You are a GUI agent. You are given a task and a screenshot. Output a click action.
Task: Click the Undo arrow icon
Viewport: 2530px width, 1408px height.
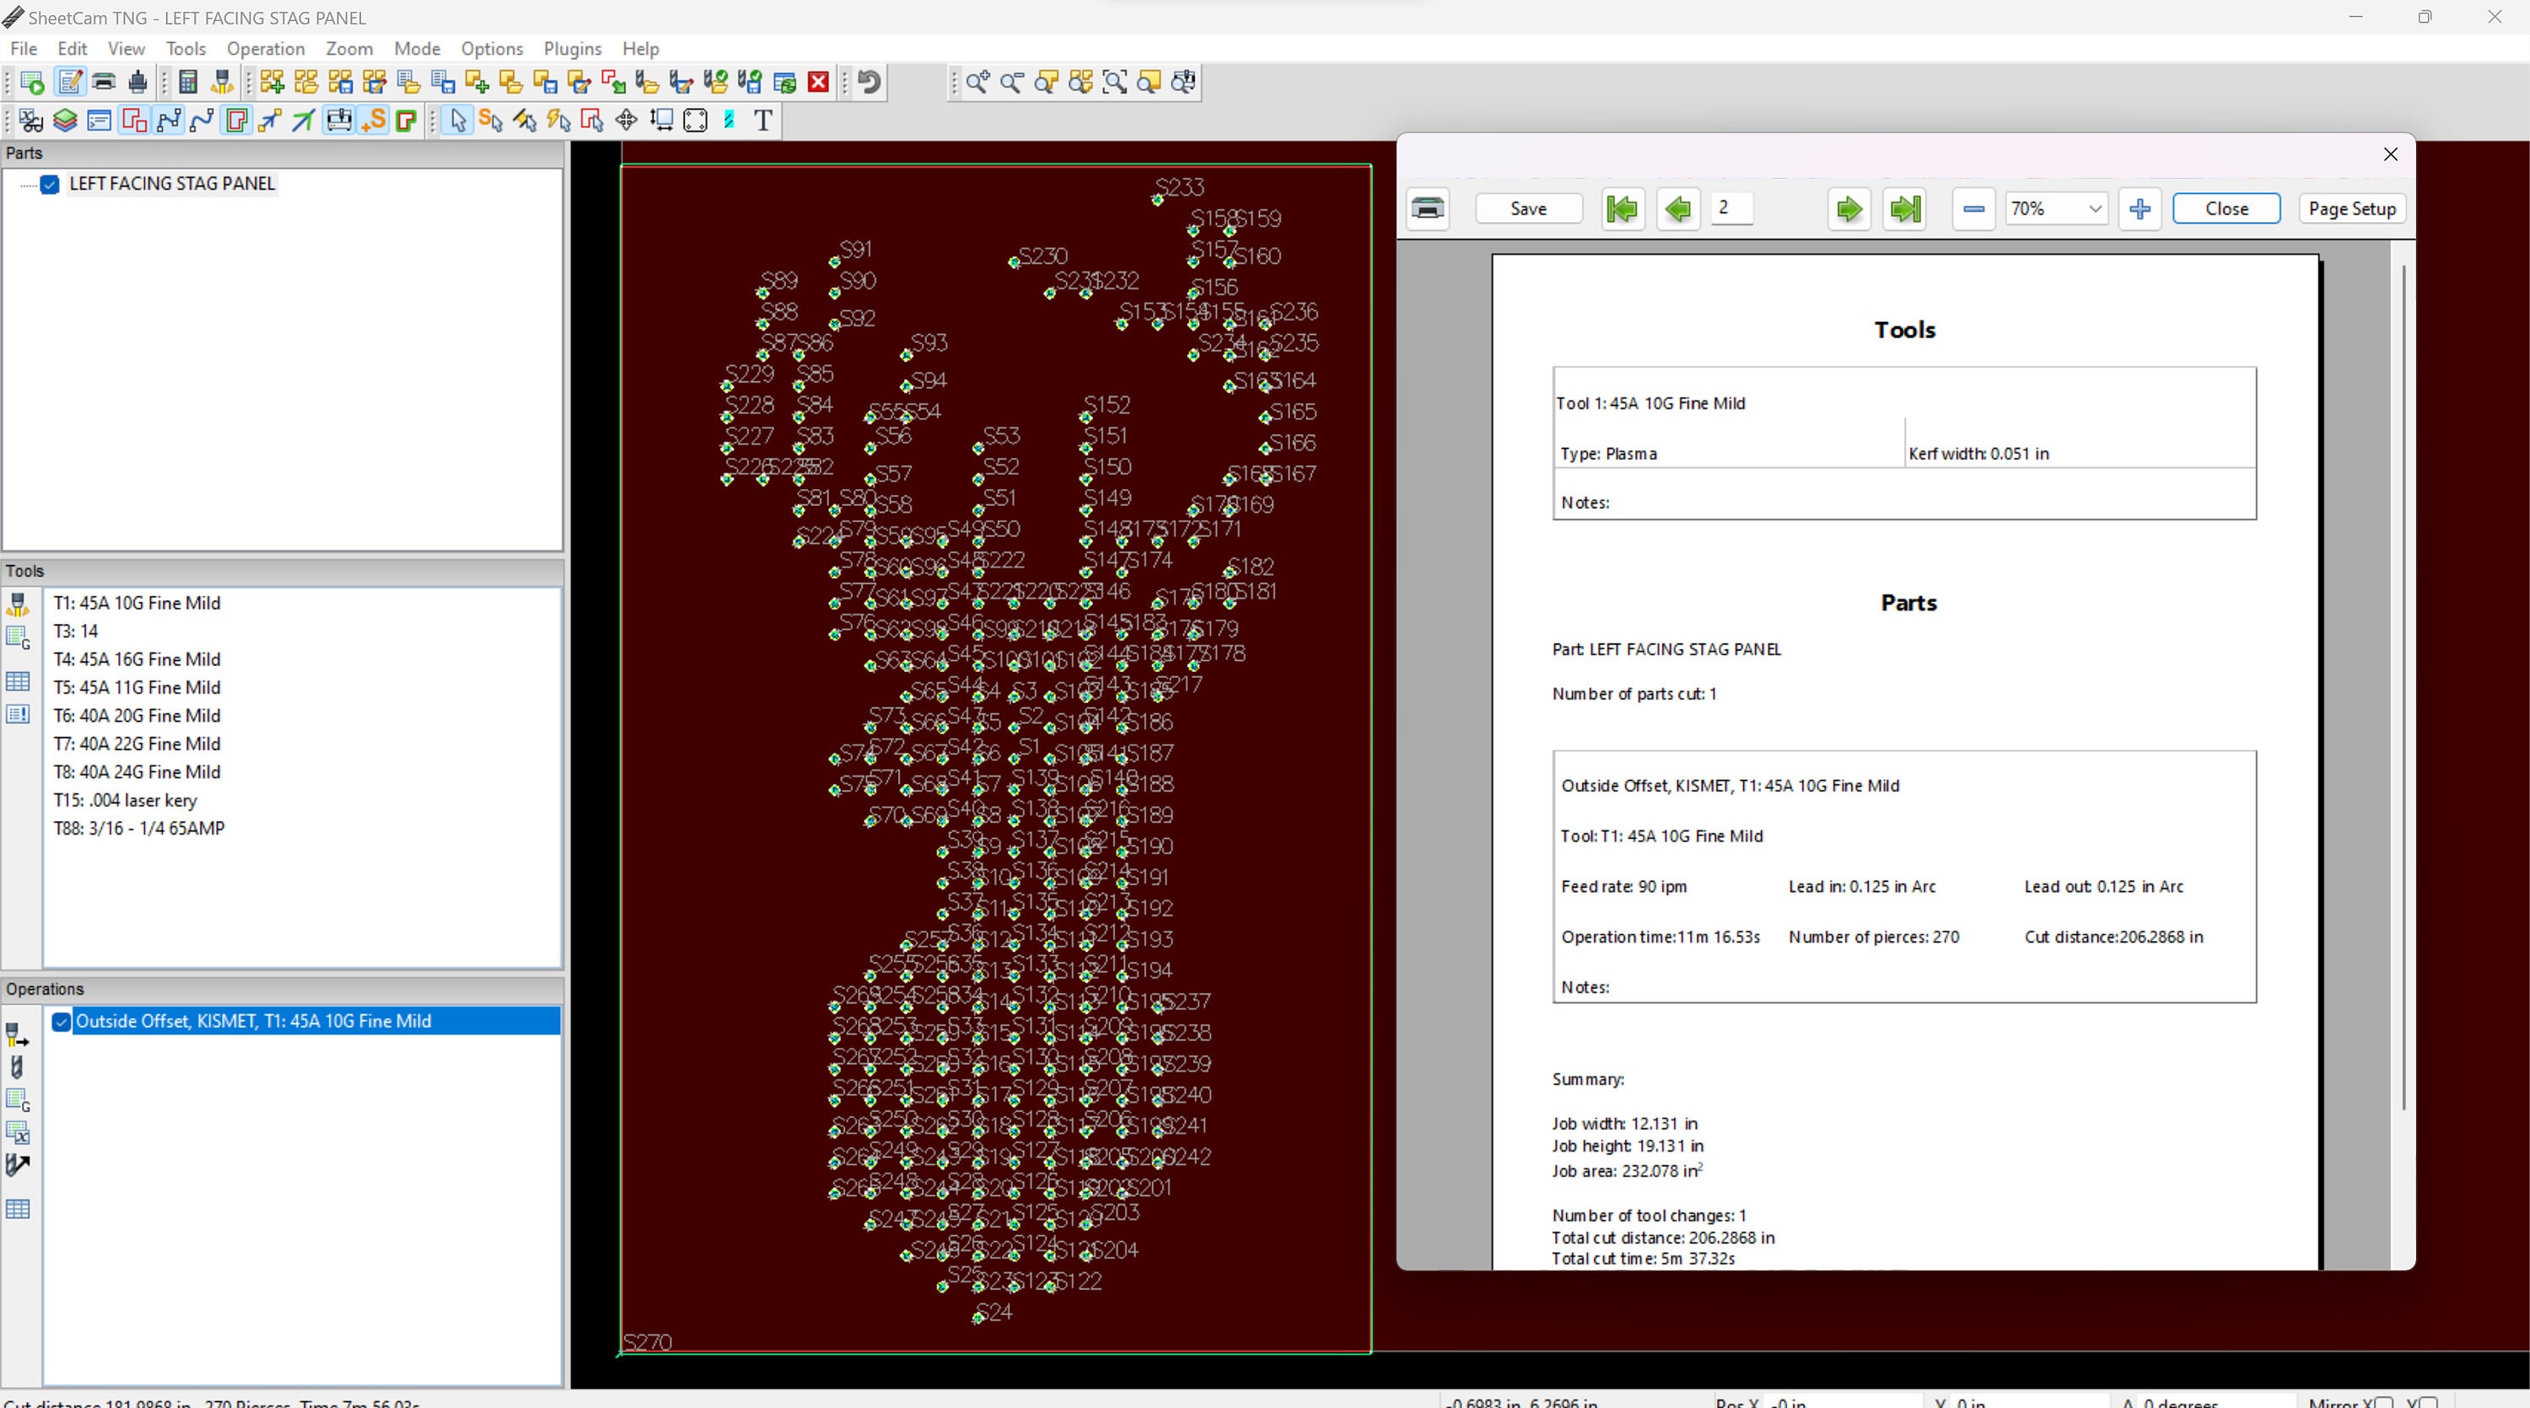[866, 83]
